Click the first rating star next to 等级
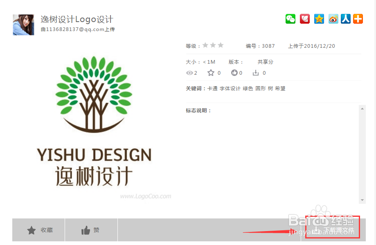Screen dimensions: 376x245 205,45
